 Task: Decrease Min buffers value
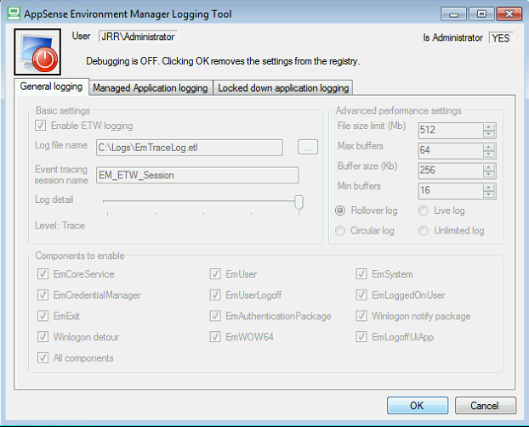click(488, 194)
